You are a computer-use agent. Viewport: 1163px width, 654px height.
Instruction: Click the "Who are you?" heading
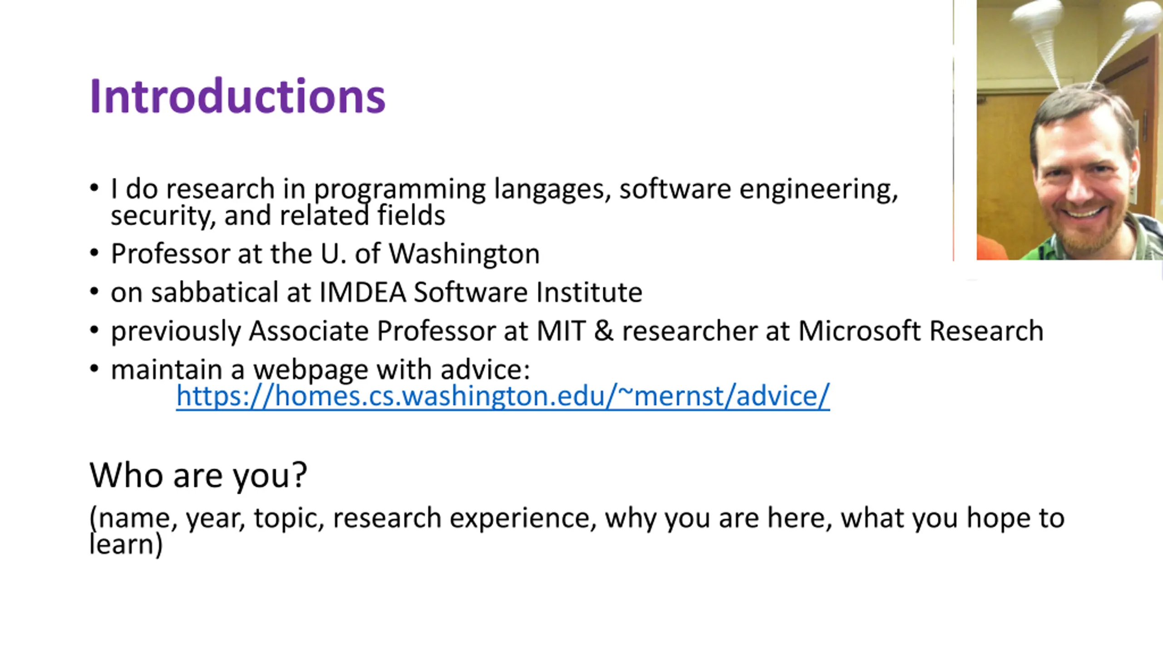(x=199, y=476)
